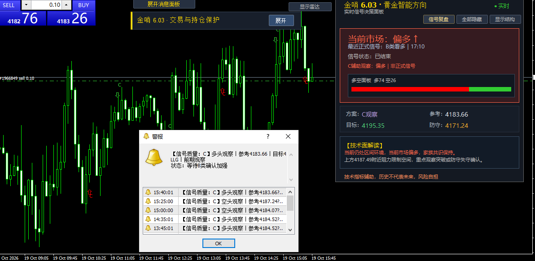Image resolution: width=535 pixels, height=261 pixels.
Task: Click the 4183 26 buy price tile
Action: 71,18
